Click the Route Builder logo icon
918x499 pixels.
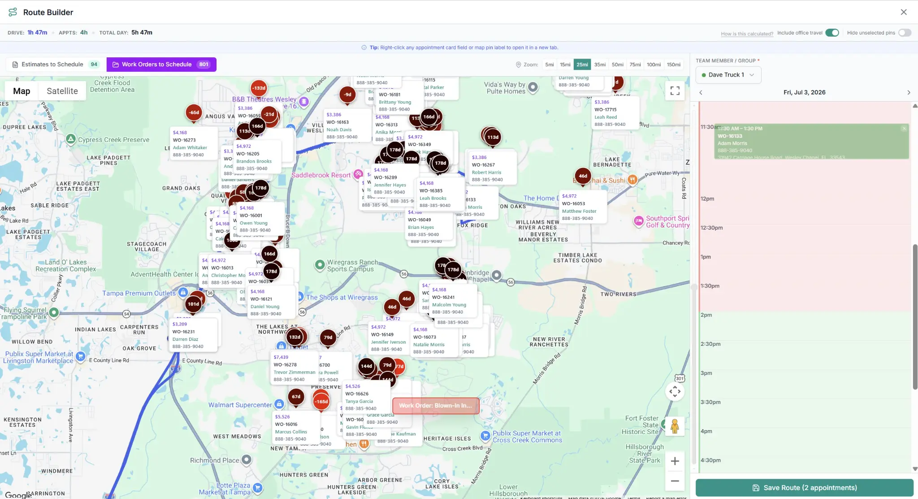tap(13, 12)
